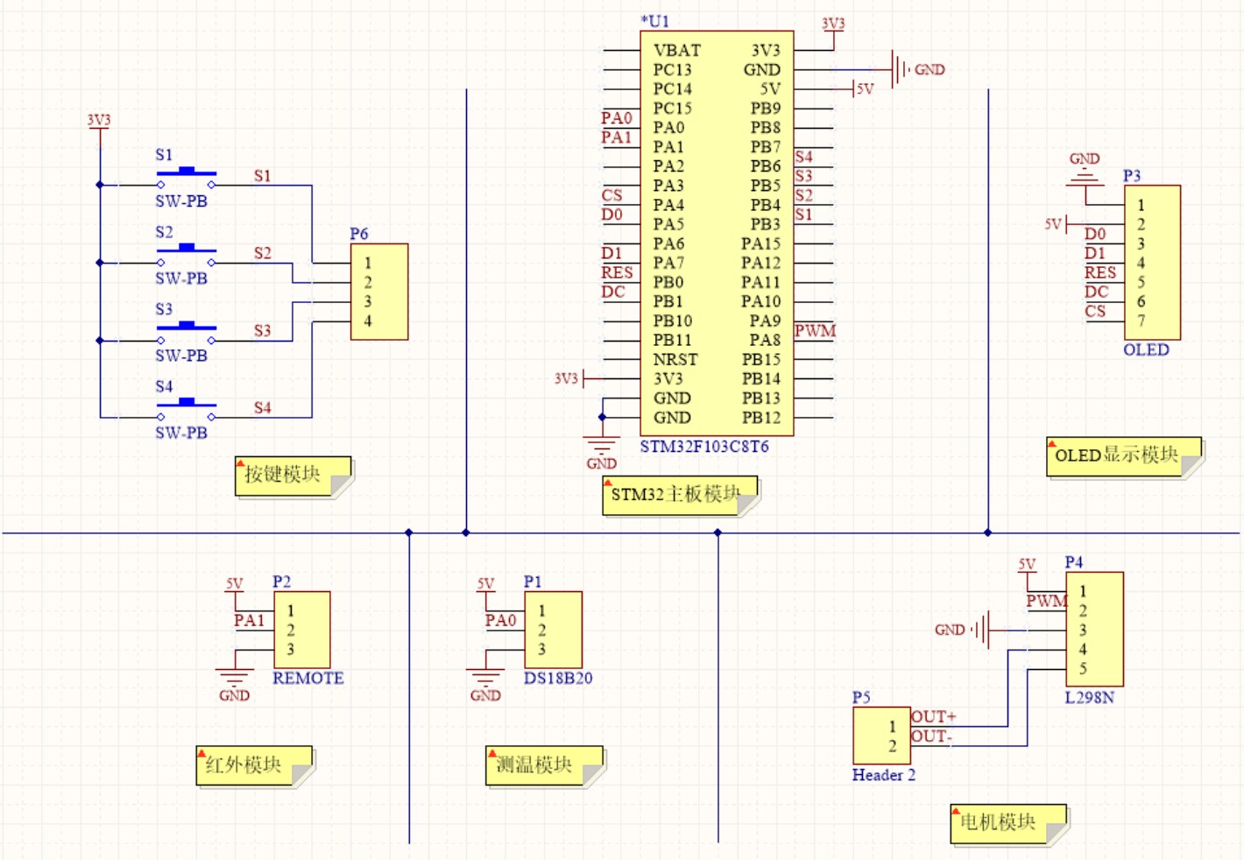Viewport: 1244px width, 860px height.
Task: Click the junction dot joining U1's GND pins
Action: point(602,417)
